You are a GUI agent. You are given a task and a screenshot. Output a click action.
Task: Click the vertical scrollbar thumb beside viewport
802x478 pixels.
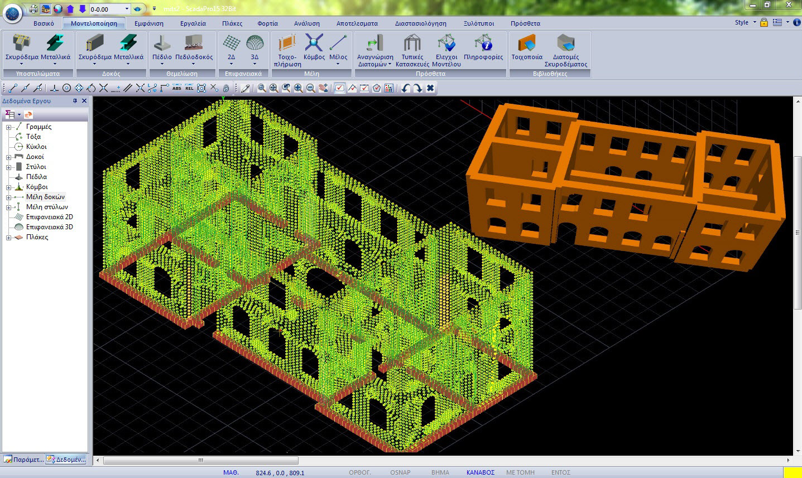(798, 231)
